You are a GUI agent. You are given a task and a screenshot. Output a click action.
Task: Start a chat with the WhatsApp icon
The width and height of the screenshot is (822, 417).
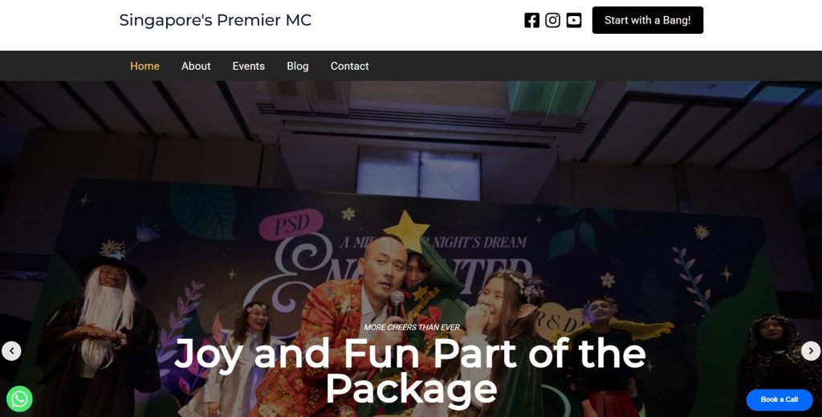click(19, 399)
